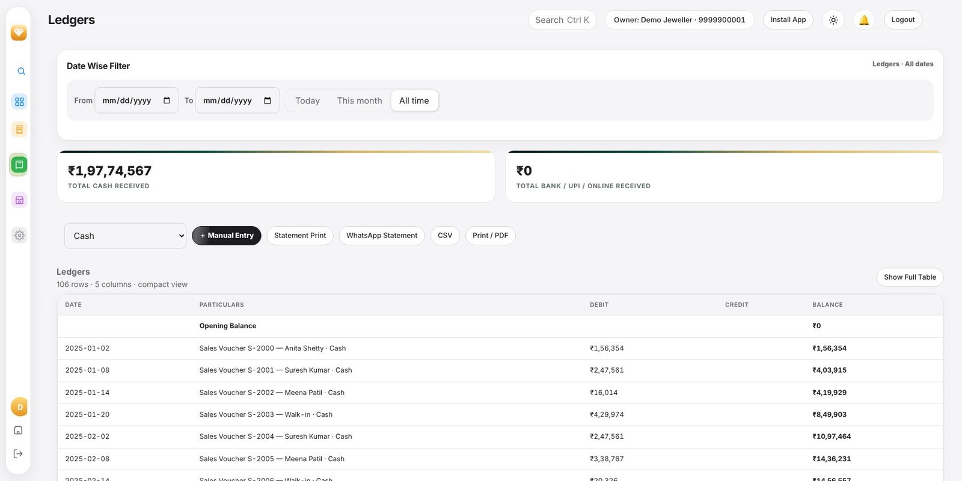Open the From date calendar picker icon
This screenshot has width=962, height=481.
coord(167,100)
